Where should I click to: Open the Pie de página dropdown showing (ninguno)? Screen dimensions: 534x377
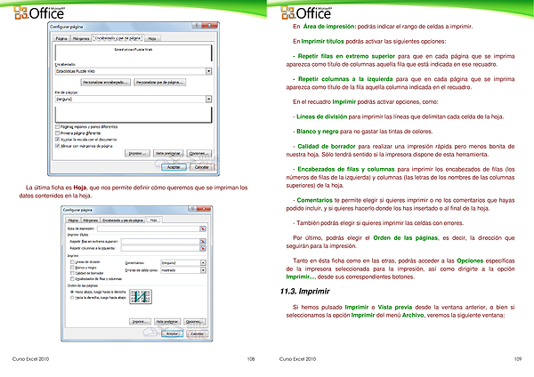click(x=209, y=99)
